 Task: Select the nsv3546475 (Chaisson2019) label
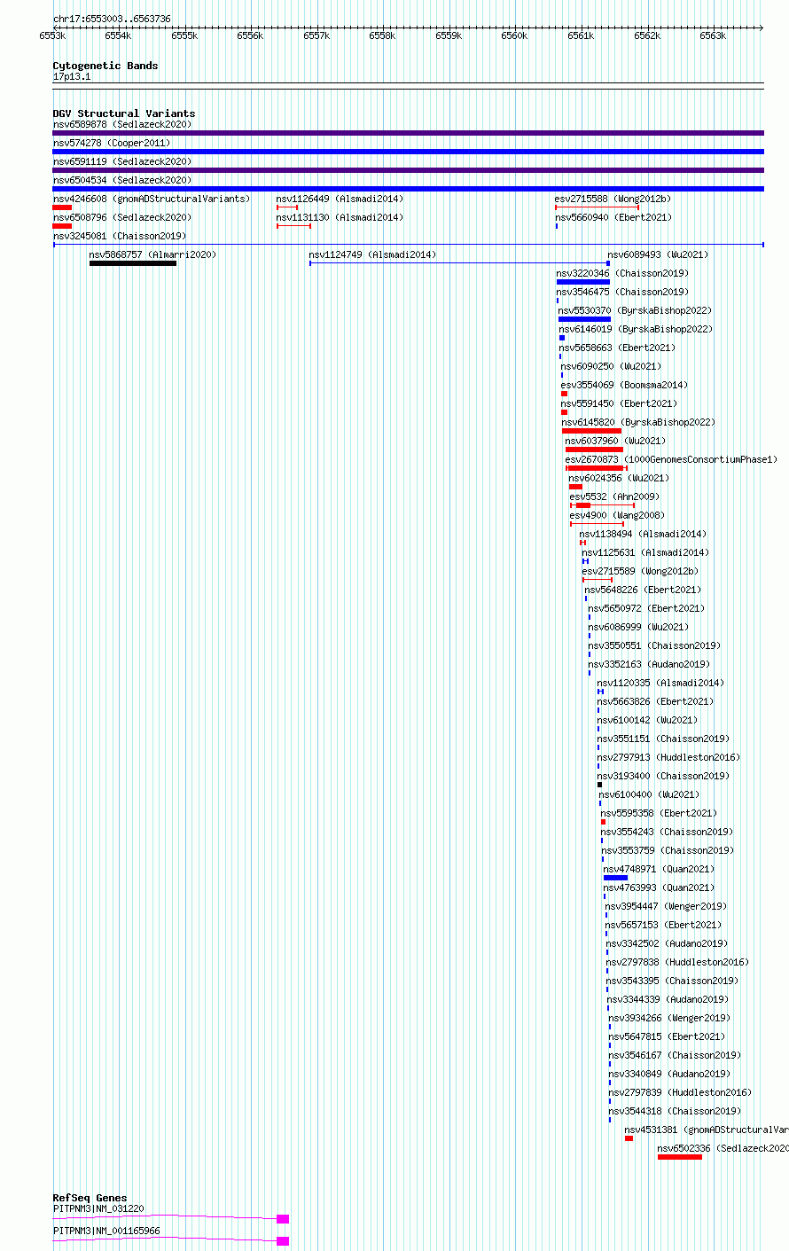(622, 292)
